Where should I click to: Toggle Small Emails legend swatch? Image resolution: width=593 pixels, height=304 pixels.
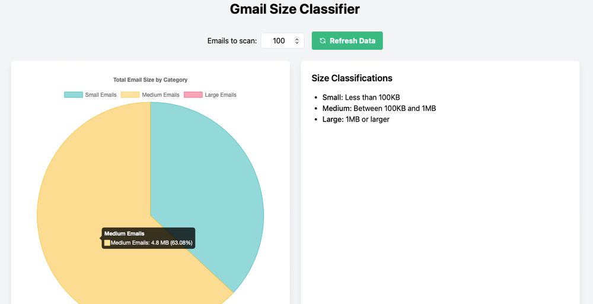(74, 94)
